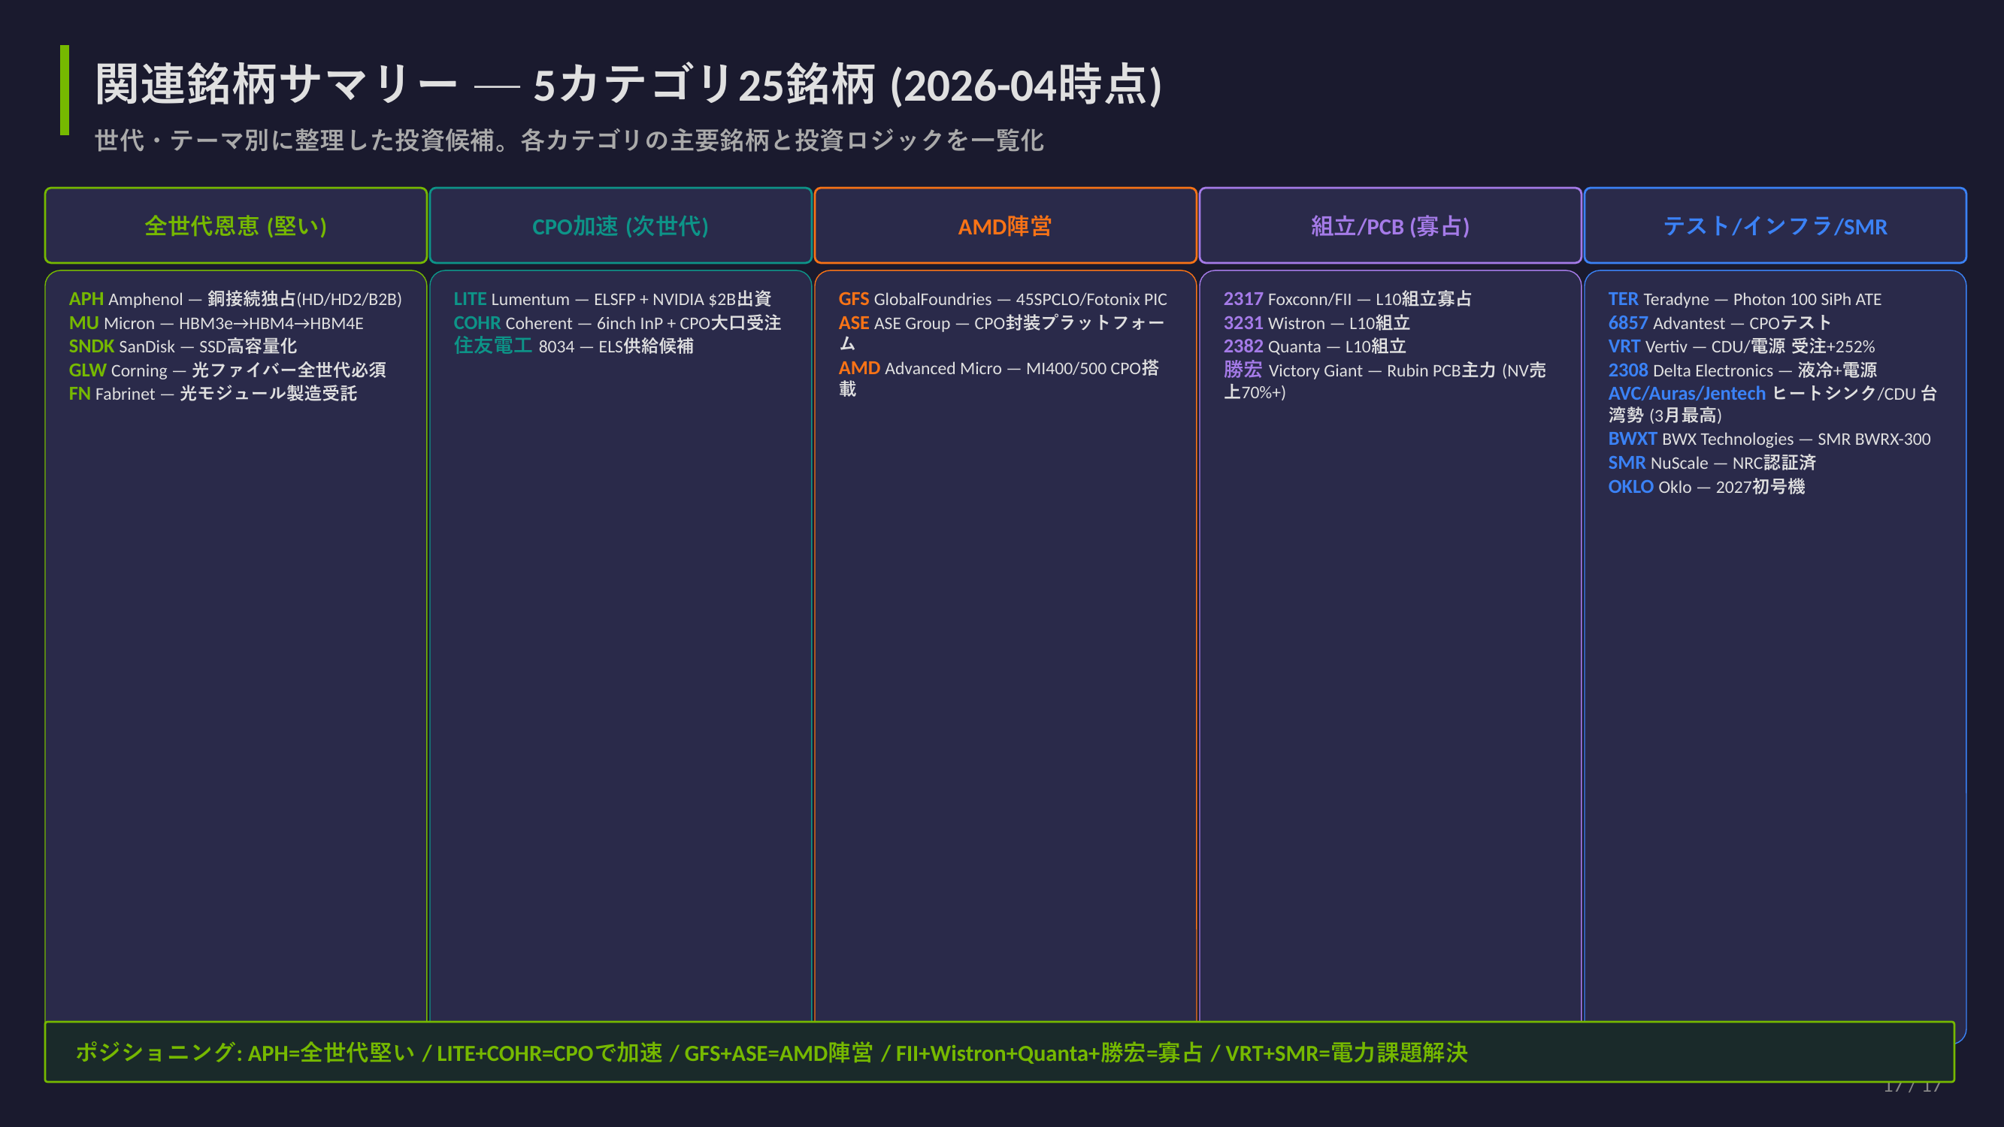2004x1127 pixels.
Task: Select the COHR Coherent entry
Action: click(616, 323)
